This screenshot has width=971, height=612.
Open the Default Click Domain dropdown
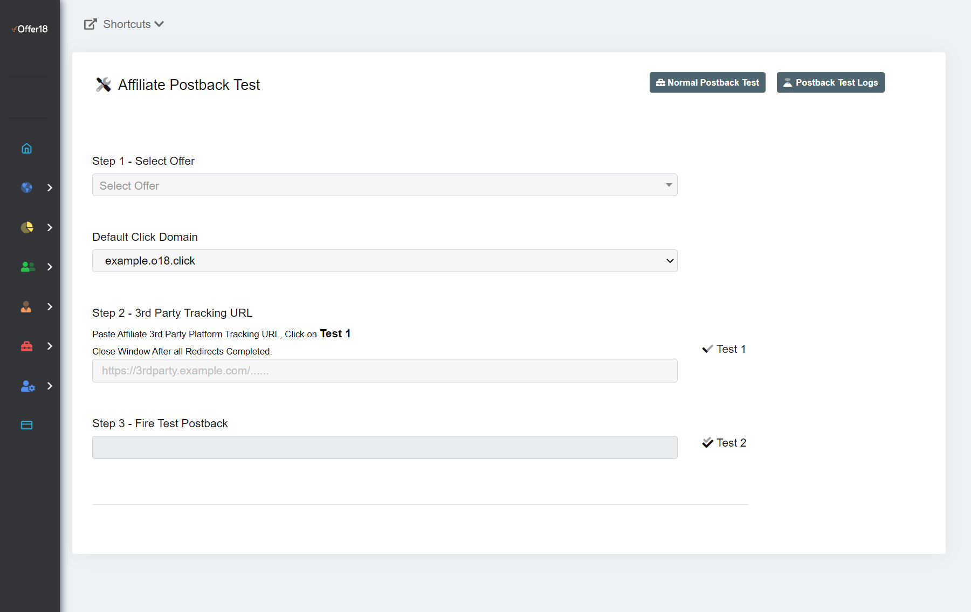pyautogui.click(x=384, y=261)
